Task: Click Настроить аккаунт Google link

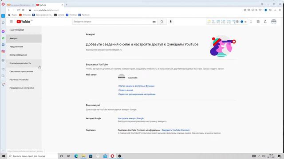Action: [x=130, y=118]
